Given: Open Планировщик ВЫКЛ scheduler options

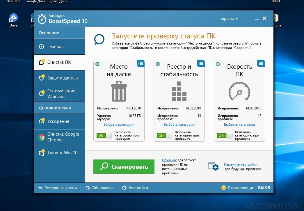Looking at the screenshot, I should [246, 188].
